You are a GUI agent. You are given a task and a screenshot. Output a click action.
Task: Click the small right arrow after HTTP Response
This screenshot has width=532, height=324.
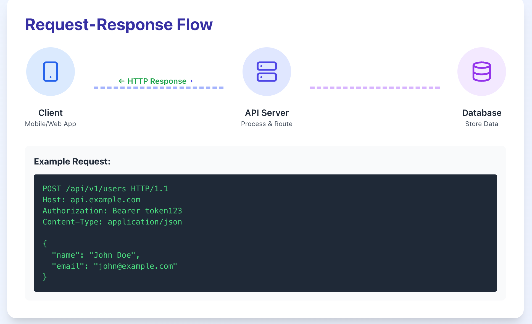click(191, 81)
